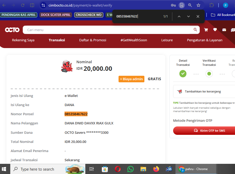Screen dimensions: 235x174
Task: Open Firefox from the taskbar
Action: [156, 169]
